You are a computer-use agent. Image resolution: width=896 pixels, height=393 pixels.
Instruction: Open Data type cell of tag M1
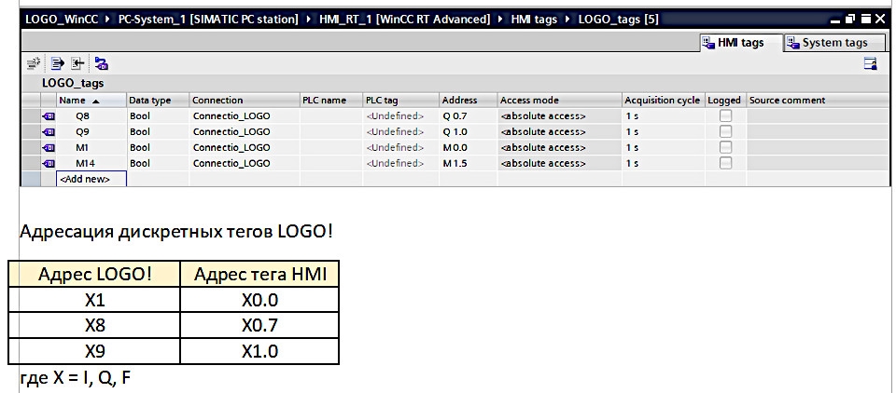(158, 147)
